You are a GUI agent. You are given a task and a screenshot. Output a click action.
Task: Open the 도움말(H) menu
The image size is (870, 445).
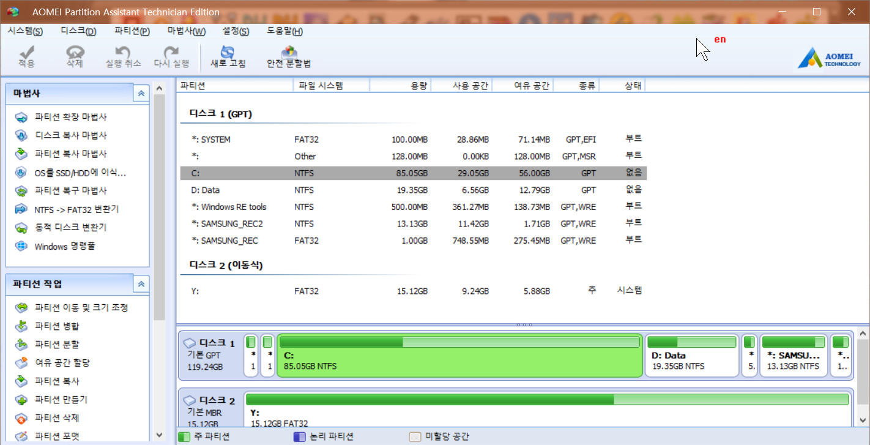285,31
